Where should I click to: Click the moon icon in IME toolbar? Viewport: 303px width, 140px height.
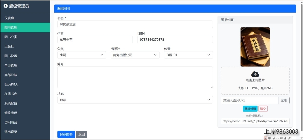(x=273, y=138)
